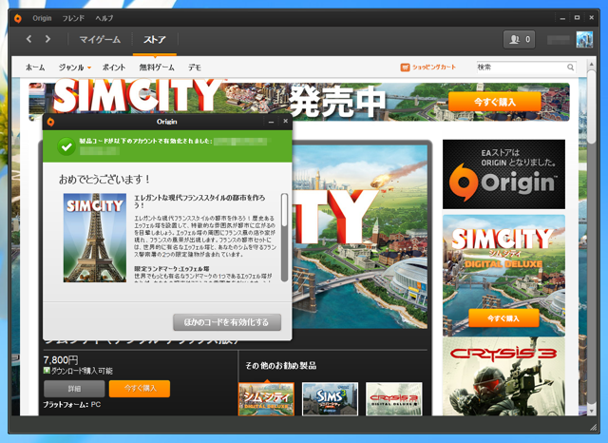The height and width of the screenshot is (443, 608).
Task: Open the ポイント page
Action: click(x=114, y=67)
